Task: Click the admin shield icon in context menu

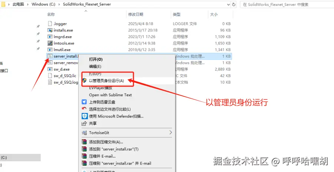Action: 85,81
